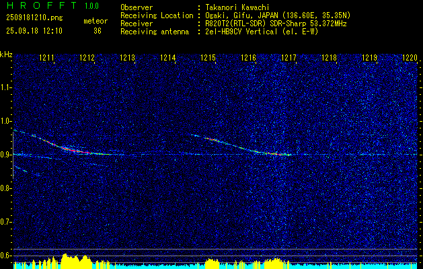Click the Receiver field label
The height and width of the screenshot is (269, 423).
click(137, 24)
